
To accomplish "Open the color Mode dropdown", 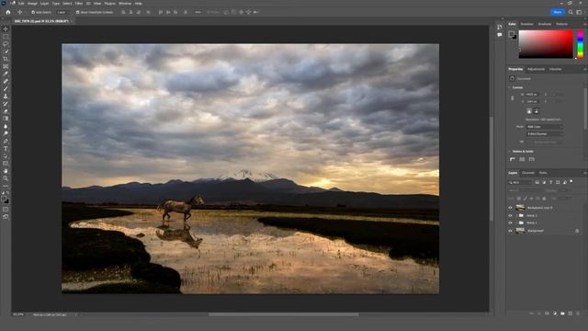I will [545, 127].
